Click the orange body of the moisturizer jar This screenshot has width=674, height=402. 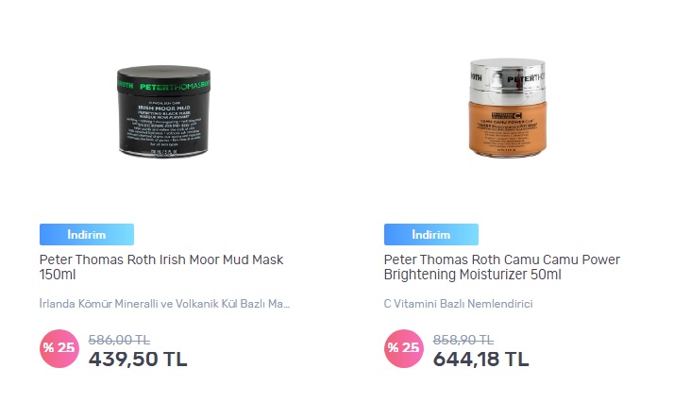pyautogui.click(x=508, y=129)
